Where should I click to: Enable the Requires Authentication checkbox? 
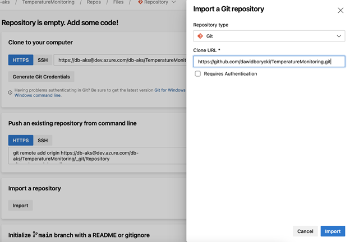coord(198,74)
